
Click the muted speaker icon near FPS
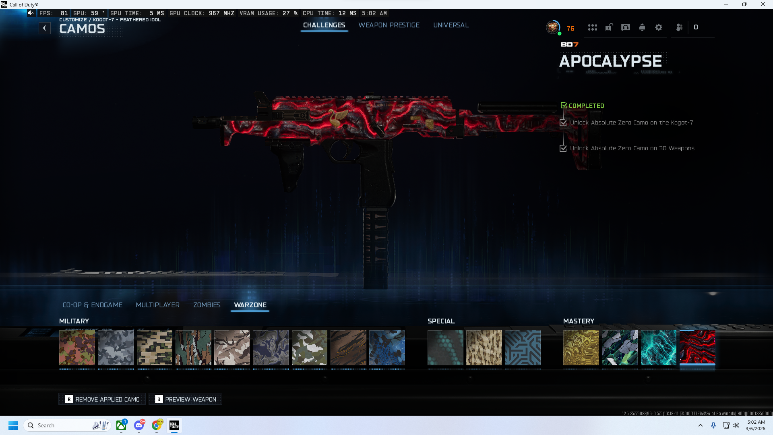[31, 13]
